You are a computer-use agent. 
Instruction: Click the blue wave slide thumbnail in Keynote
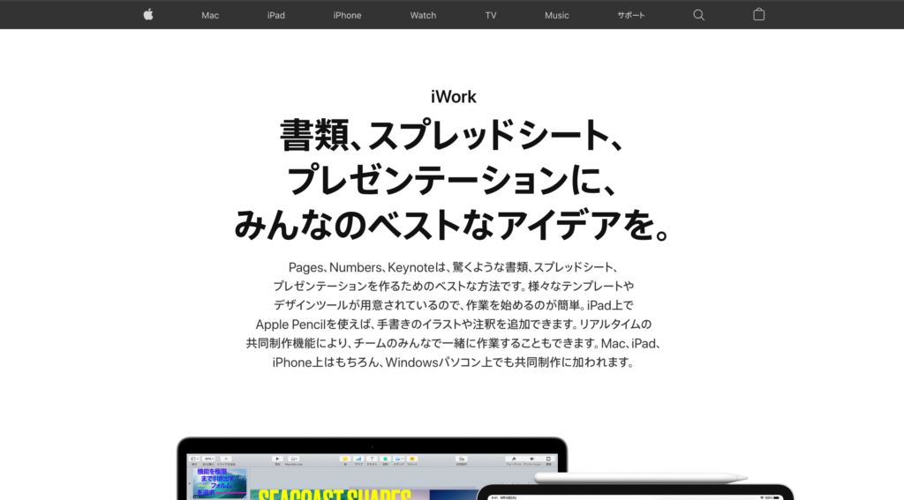pos(220,482)
